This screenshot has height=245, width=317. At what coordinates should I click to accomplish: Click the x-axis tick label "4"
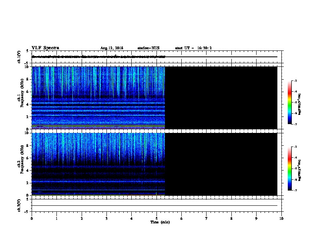pyautogui.click(x=132, y=219)
